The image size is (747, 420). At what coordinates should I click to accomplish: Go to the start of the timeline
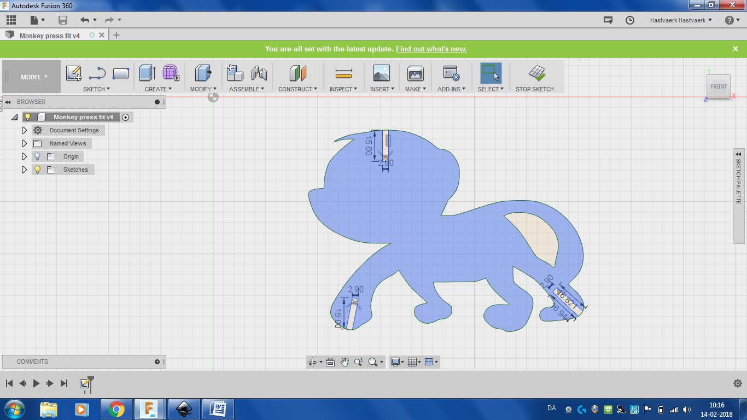coord(9,383)
